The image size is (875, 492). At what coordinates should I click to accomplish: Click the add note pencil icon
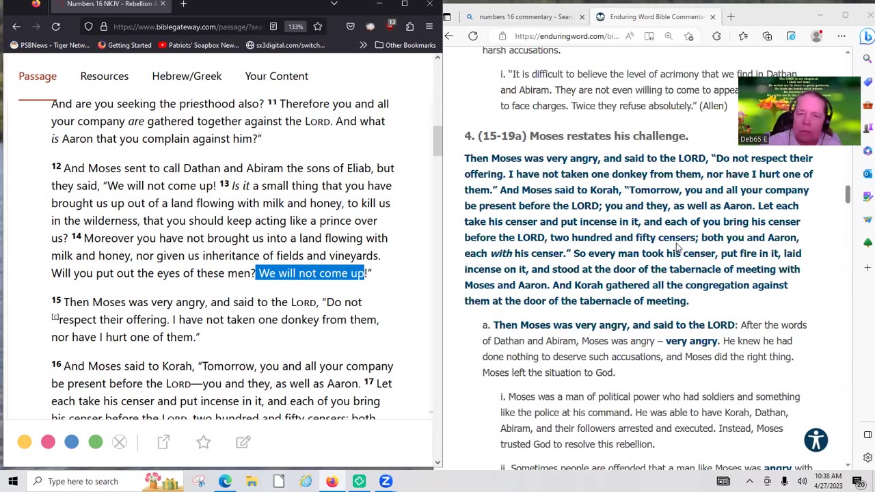pos(243,442)
